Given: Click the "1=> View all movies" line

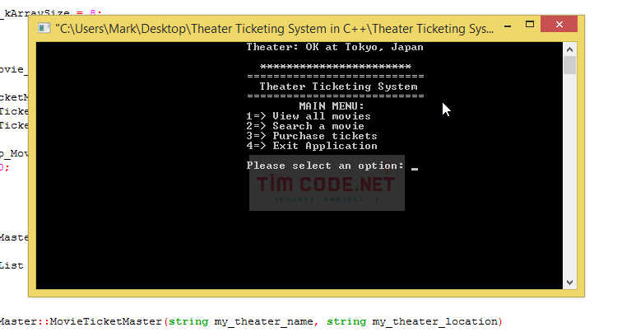Looking at the screenshot, I should [309, 116].
